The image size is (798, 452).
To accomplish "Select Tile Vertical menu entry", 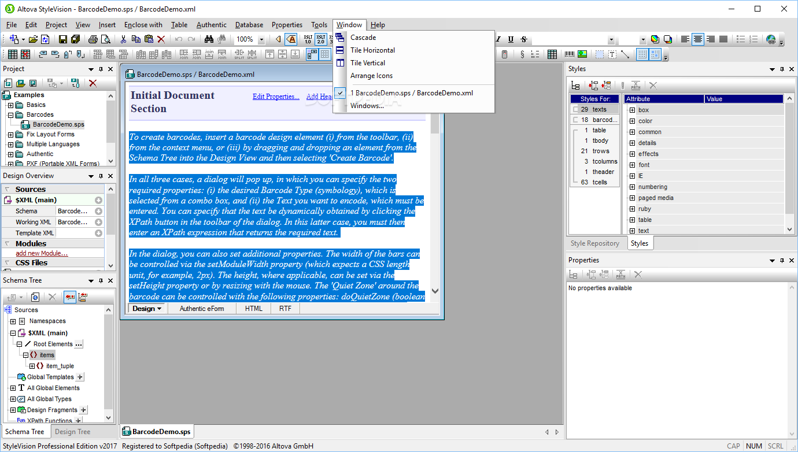I will coord(367,63).
